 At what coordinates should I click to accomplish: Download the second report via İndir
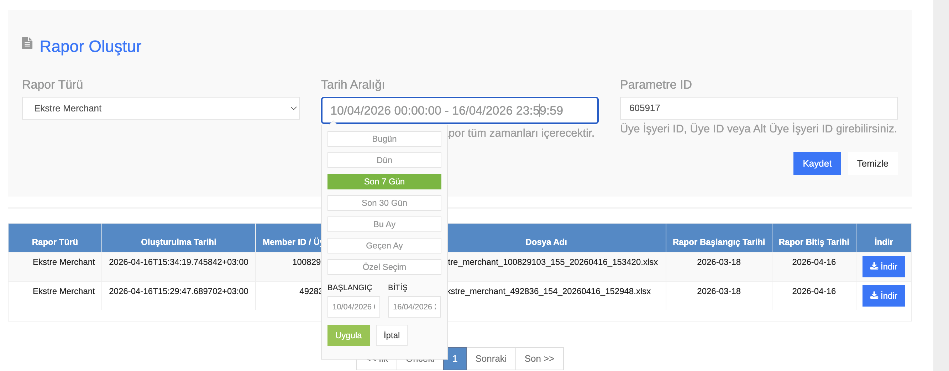(883, 296)
